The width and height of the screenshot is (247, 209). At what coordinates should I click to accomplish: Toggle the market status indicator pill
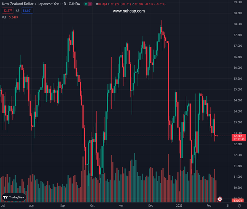coord(87,4)
